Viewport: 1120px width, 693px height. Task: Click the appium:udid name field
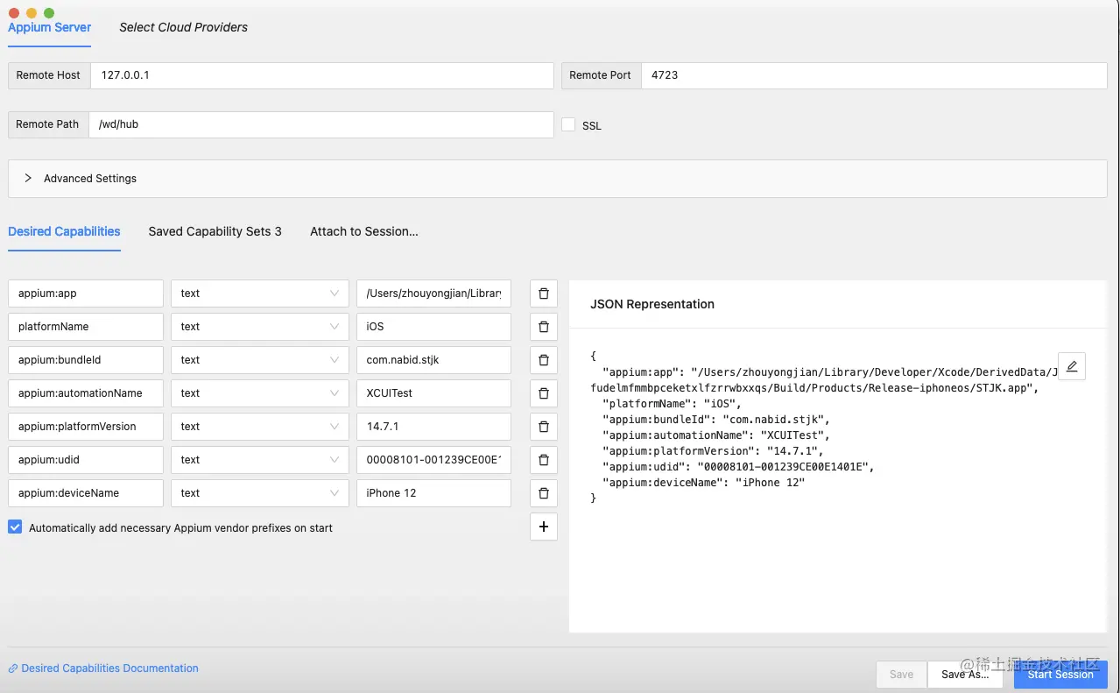tap(86, 460)
